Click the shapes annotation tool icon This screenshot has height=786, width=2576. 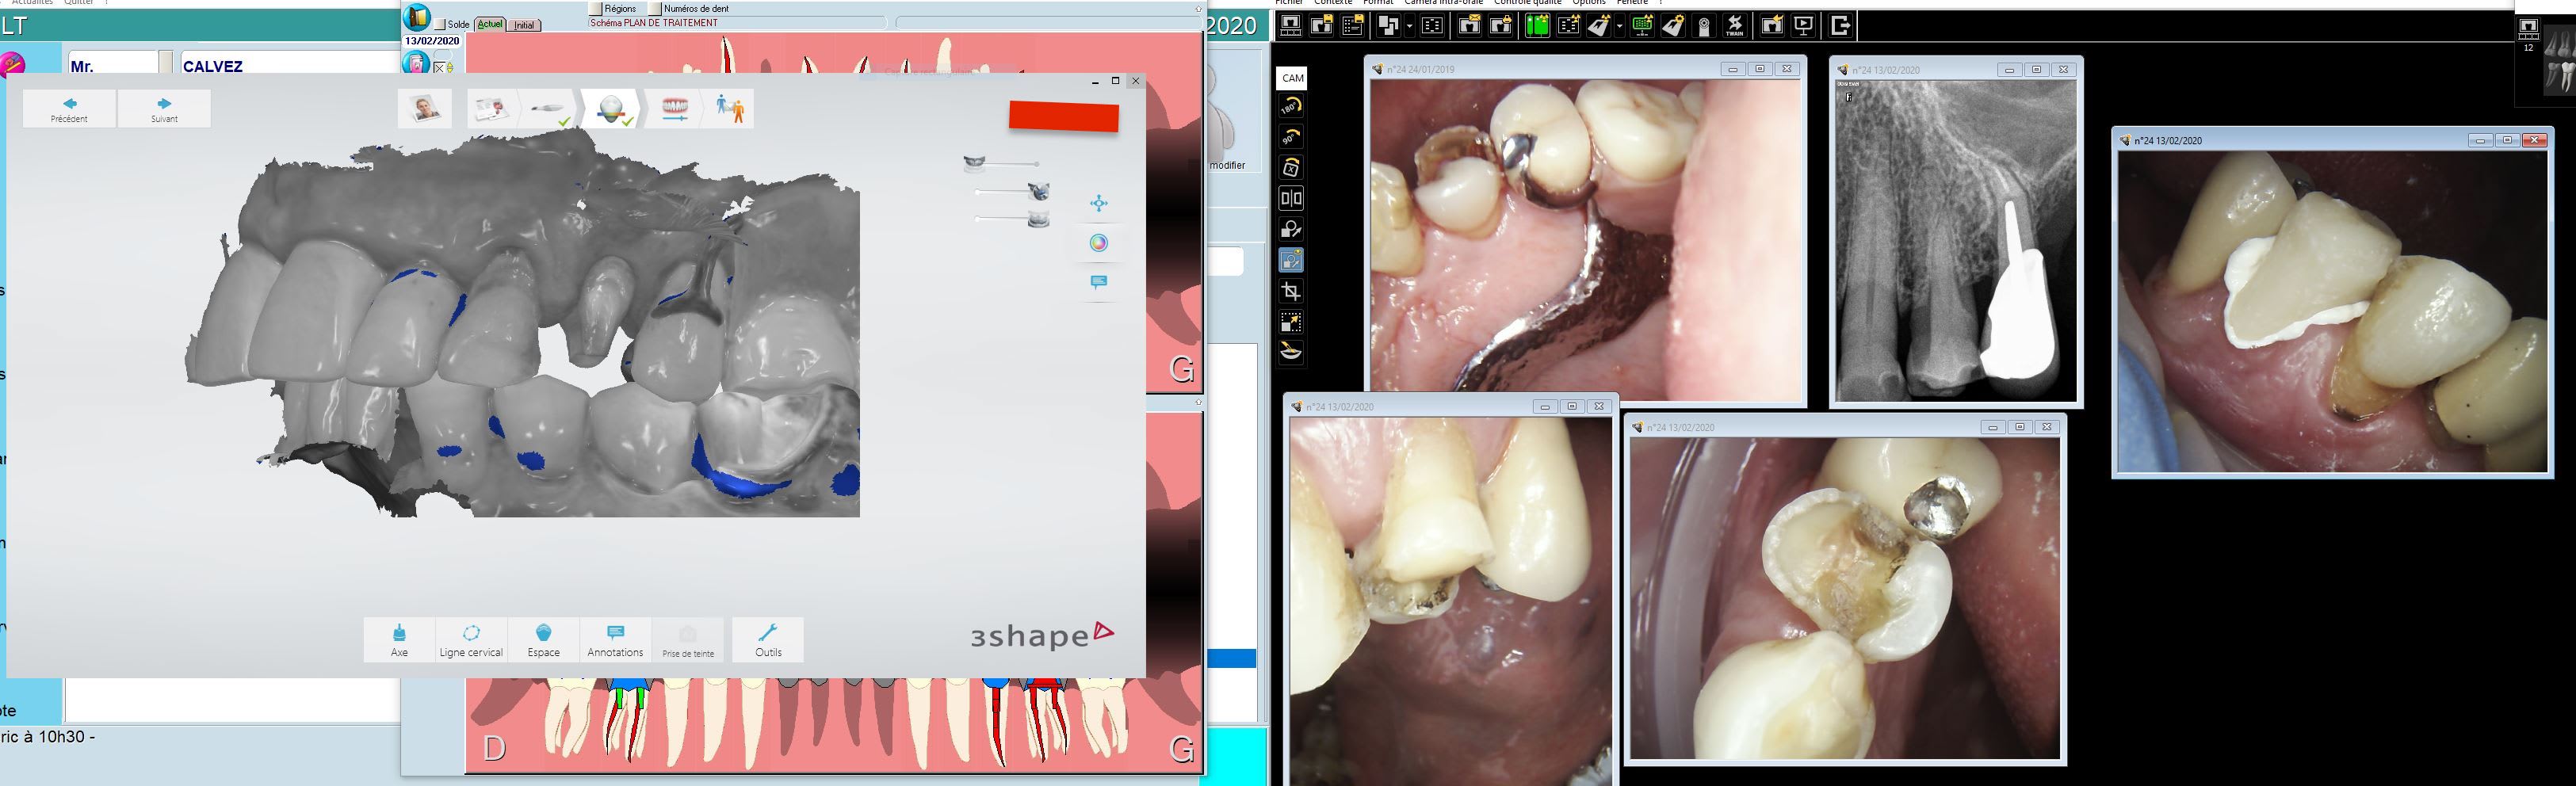pos(1291,230)
